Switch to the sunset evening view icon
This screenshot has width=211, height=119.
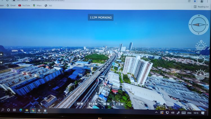(201, 74)
